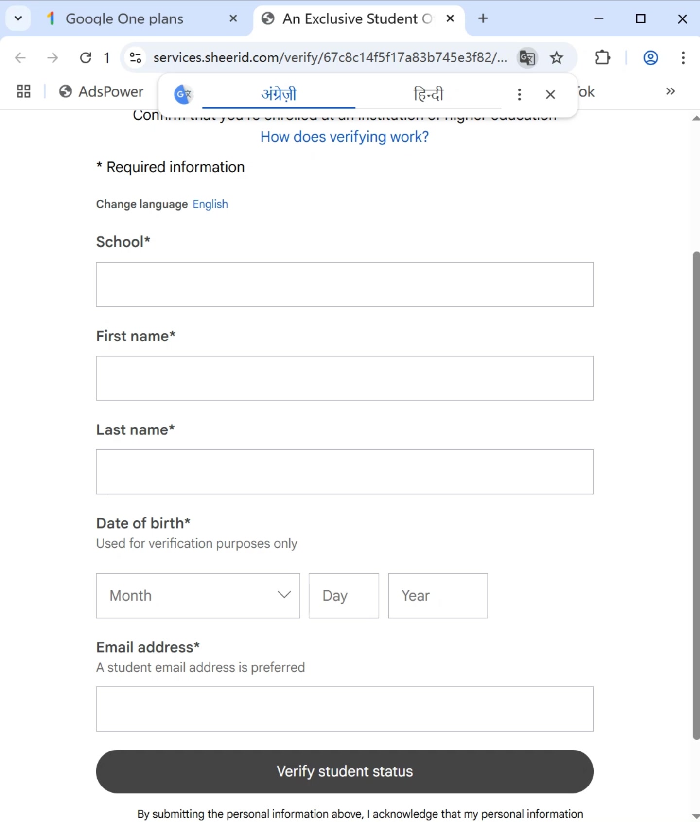This screenshot has width=700, height=822.
Task: Open the Chrome profile icon
Action: click(650, 58)
